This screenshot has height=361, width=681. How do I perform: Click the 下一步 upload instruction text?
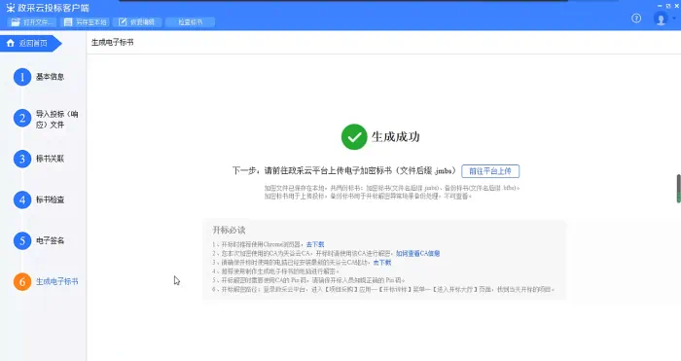[344, 170]
